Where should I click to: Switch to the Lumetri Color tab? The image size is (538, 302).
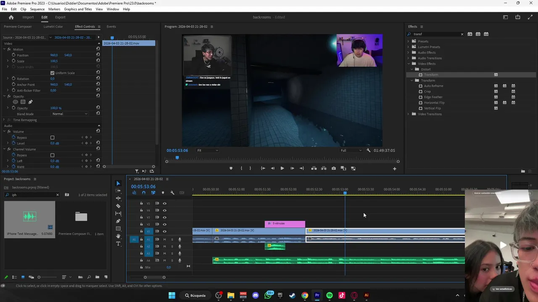coord(53,27)
